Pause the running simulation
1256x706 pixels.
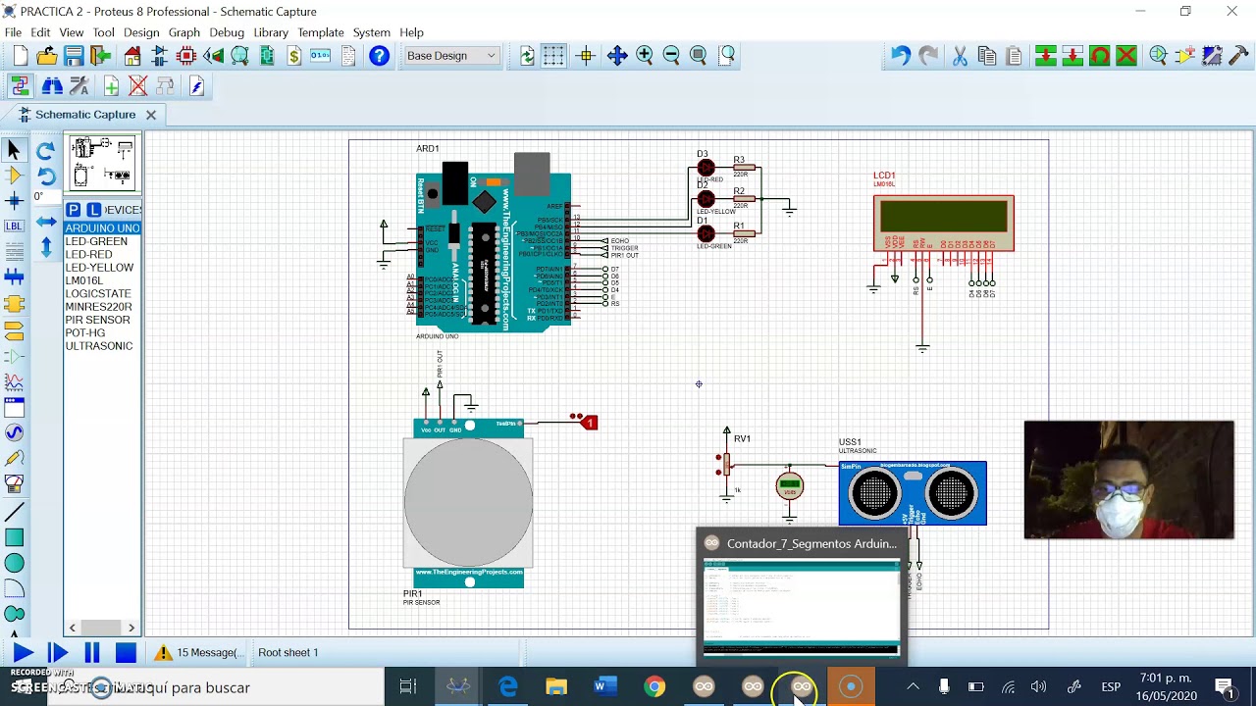click(x=92, y=653)
